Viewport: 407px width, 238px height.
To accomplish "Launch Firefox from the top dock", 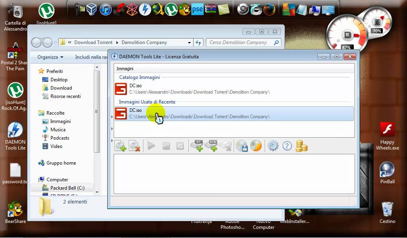I will pos(269,10).
